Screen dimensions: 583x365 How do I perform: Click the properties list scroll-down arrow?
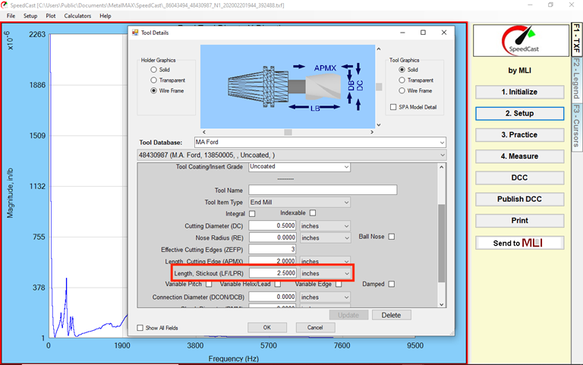pos(441,304)
